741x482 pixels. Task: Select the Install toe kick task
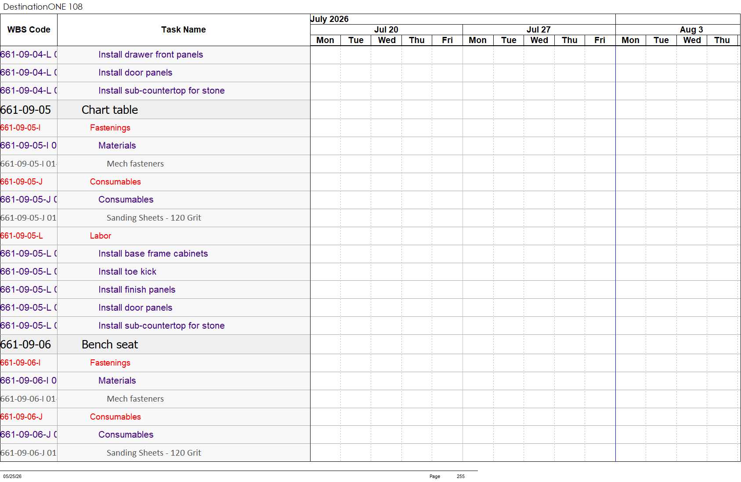point(127,272)
